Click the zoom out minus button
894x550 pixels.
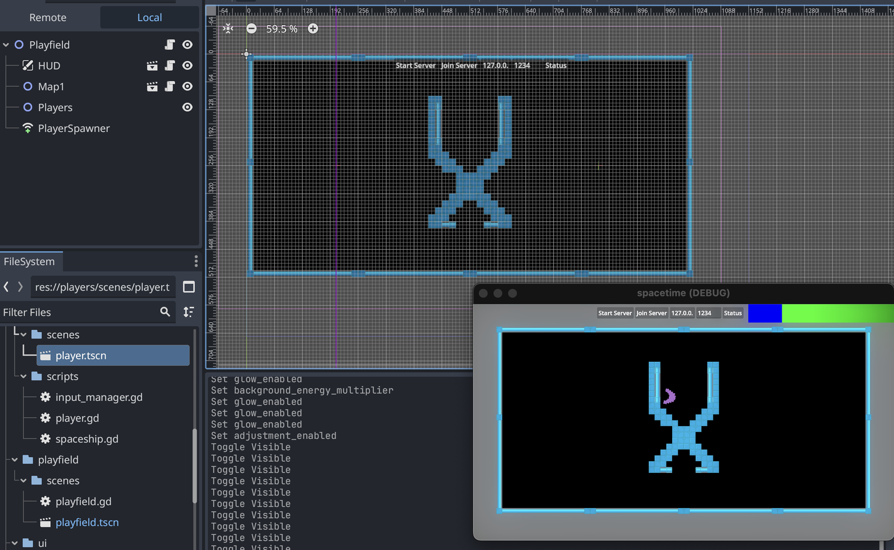point(251,28)
